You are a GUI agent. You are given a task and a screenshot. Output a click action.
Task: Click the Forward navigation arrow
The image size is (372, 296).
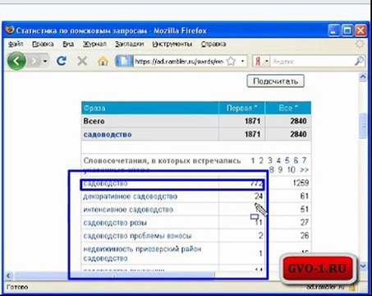tap(34, 61)
